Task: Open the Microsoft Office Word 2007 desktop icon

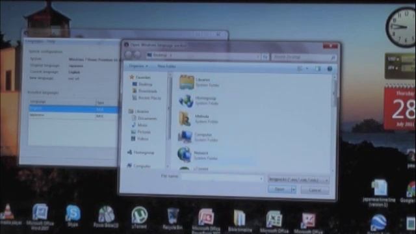Action: tap(40, 217)
